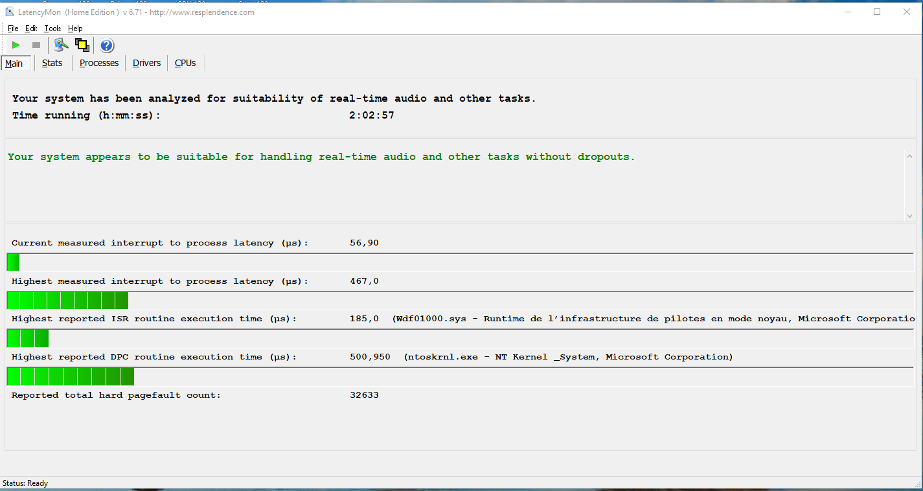Click the highest ISR execution time bar
The height and width of the screenshot is (491, 923).
click(x=460, y=338)
